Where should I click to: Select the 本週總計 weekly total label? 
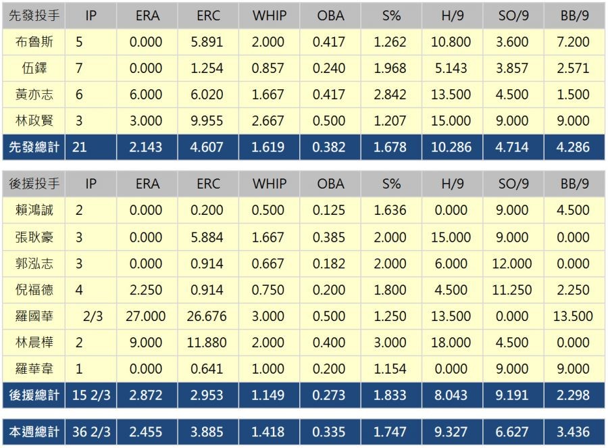tap(34, 431)
